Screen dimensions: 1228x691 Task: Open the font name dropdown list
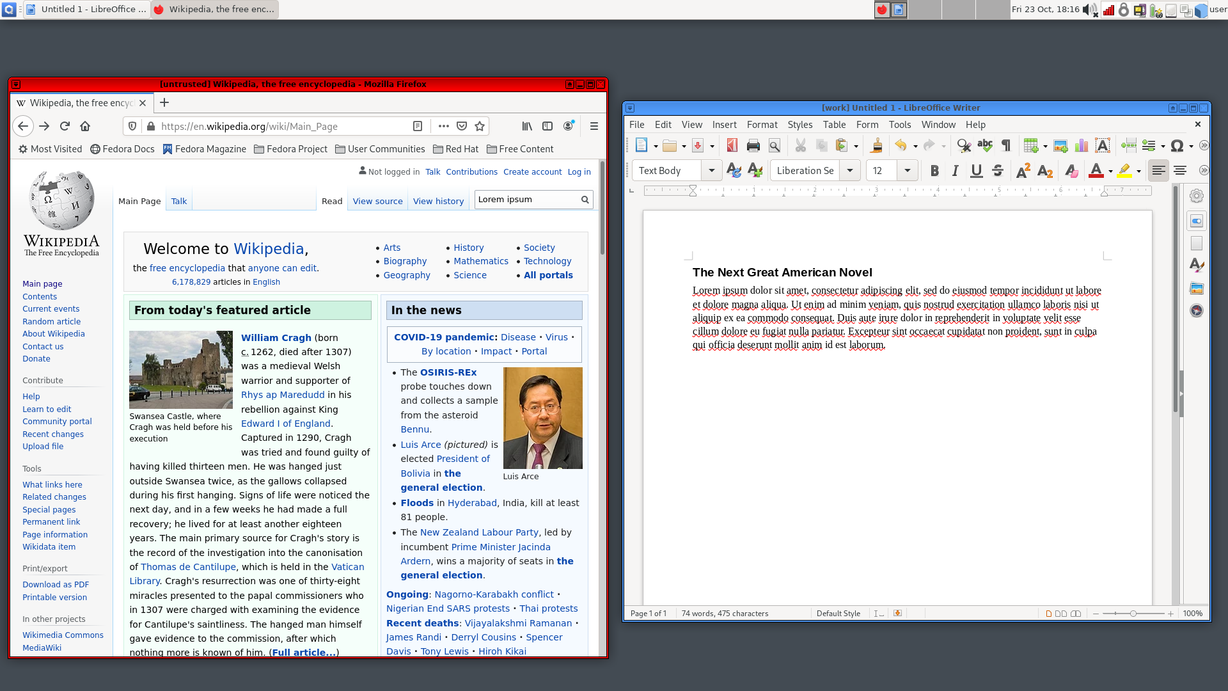(850, 171)
